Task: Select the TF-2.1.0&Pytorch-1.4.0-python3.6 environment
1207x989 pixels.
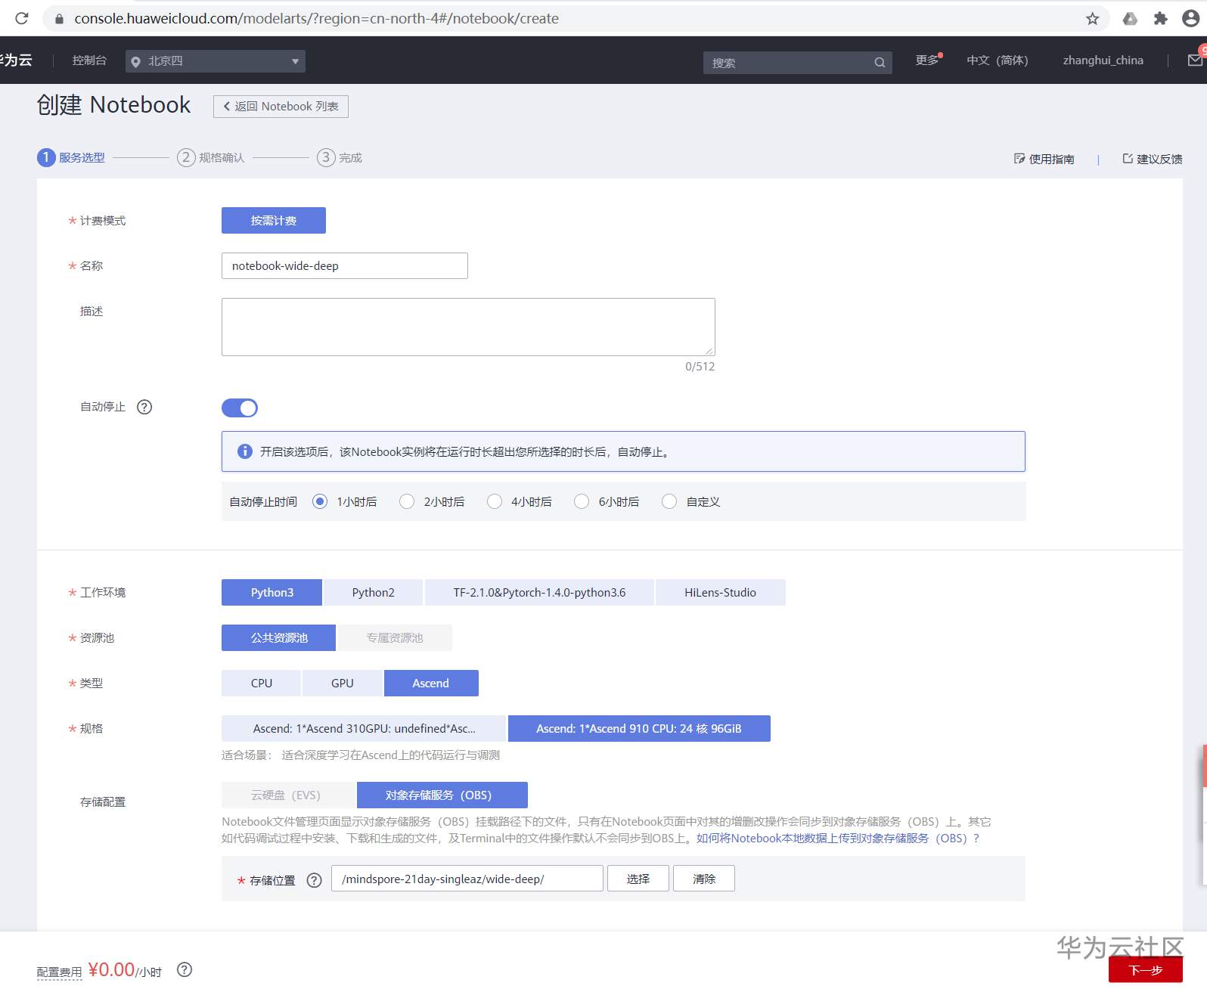Action: [539, 592]
